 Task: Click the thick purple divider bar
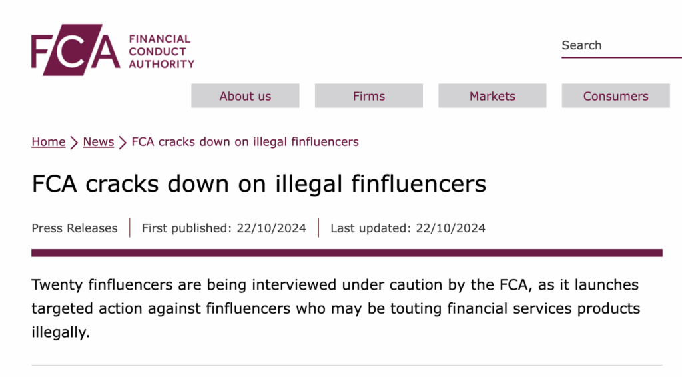tap(346, 253)
